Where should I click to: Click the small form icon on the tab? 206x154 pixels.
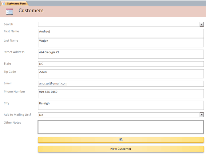3,4
